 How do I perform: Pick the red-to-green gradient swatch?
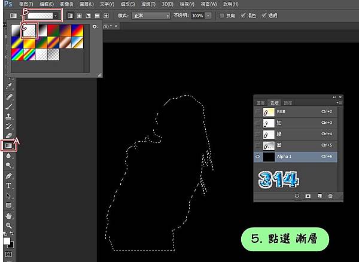tap(53, 31)
